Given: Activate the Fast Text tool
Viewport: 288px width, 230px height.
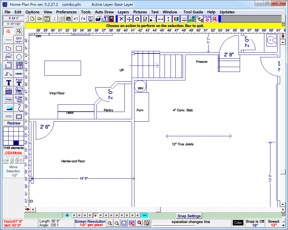Looking at the screenshot, I should pyautogui.click(x=19, y=82).
